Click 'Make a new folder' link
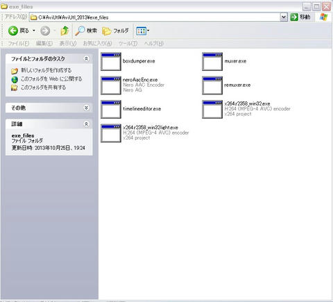Viewport: 333px width, 302px height. [x=46, y=70]
